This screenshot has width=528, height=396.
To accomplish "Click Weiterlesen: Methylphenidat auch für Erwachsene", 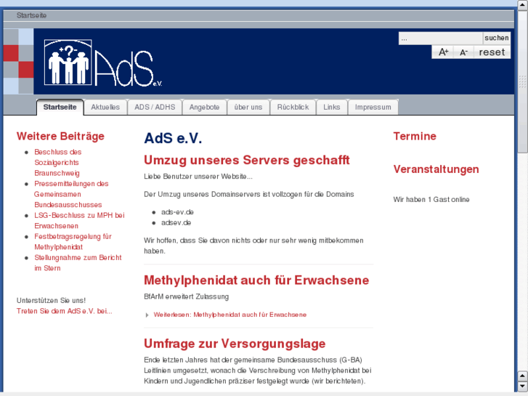I will [230, 315].
